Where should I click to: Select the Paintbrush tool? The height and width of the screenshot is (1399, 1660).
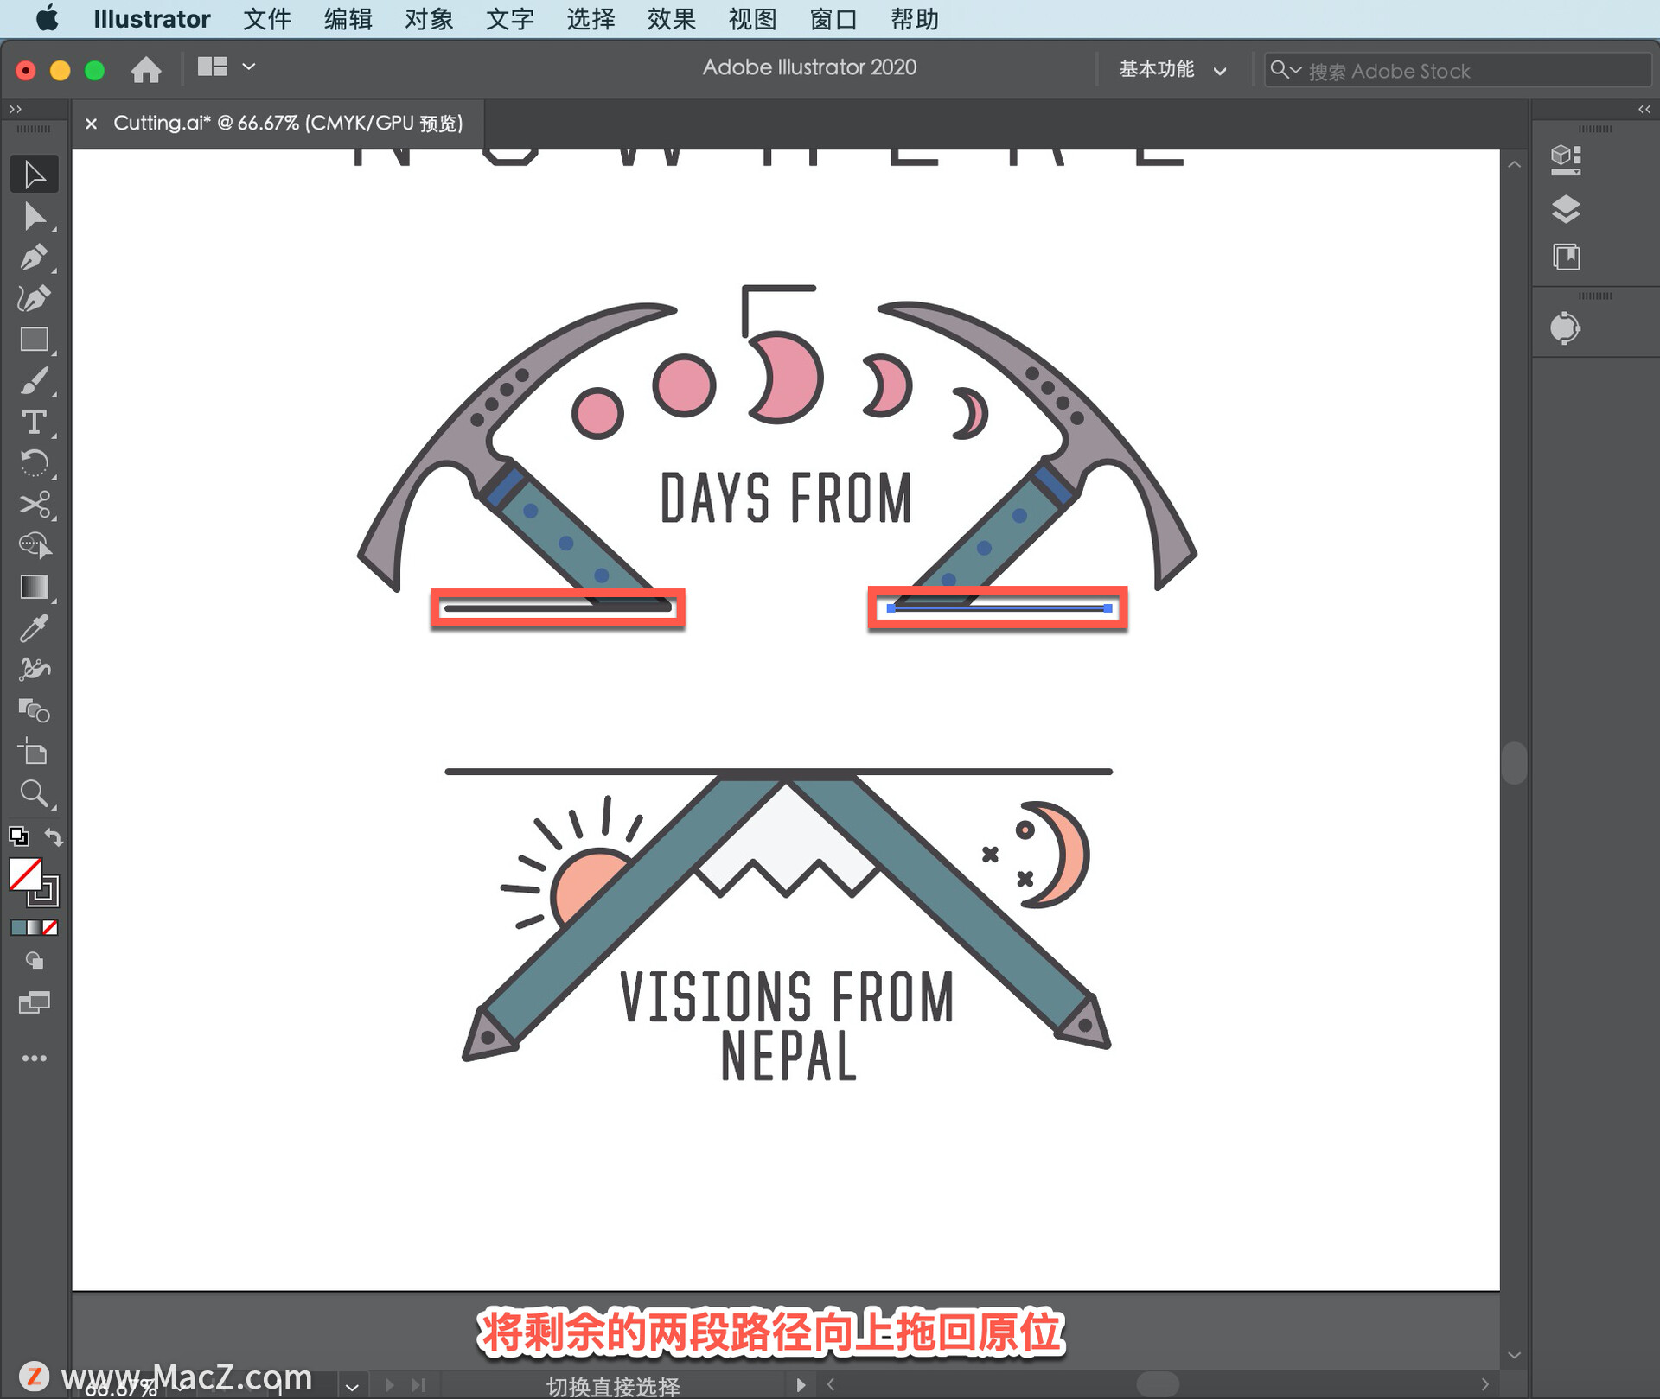(x=35, y=380)
